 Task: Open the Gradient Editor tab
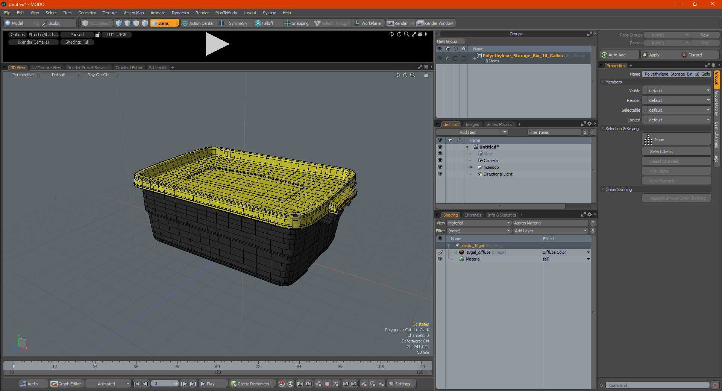(x=129, y=68)
